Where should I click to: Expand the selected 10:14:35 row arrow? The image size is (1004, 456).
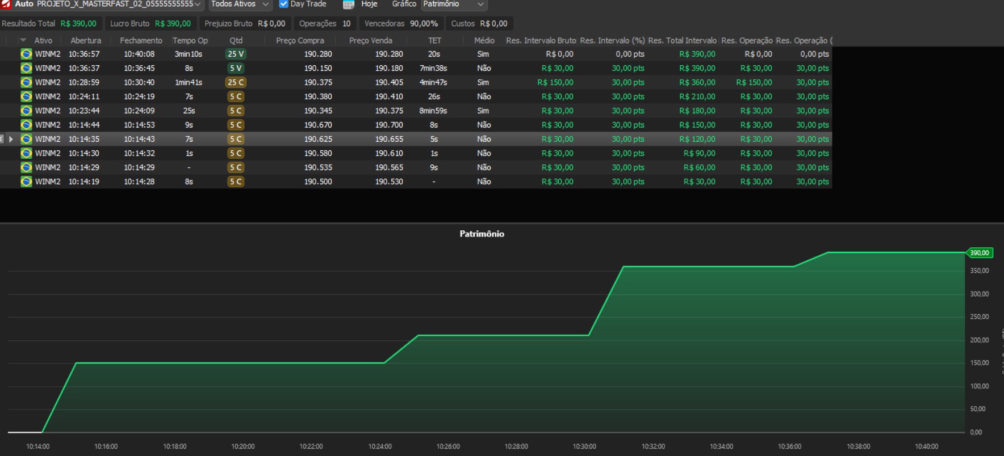pyautogui.click(x=11, y=139)
